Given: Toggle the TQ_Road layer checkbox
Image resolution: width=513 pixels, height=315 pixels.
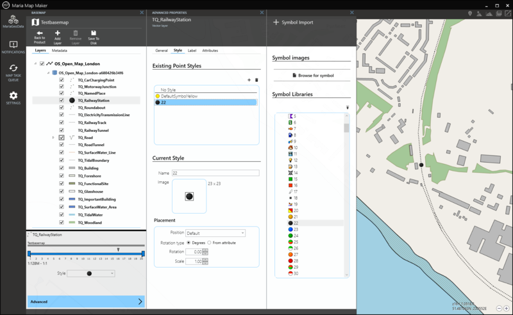Looking at the screenshot, I should click(x=62, y=138).
